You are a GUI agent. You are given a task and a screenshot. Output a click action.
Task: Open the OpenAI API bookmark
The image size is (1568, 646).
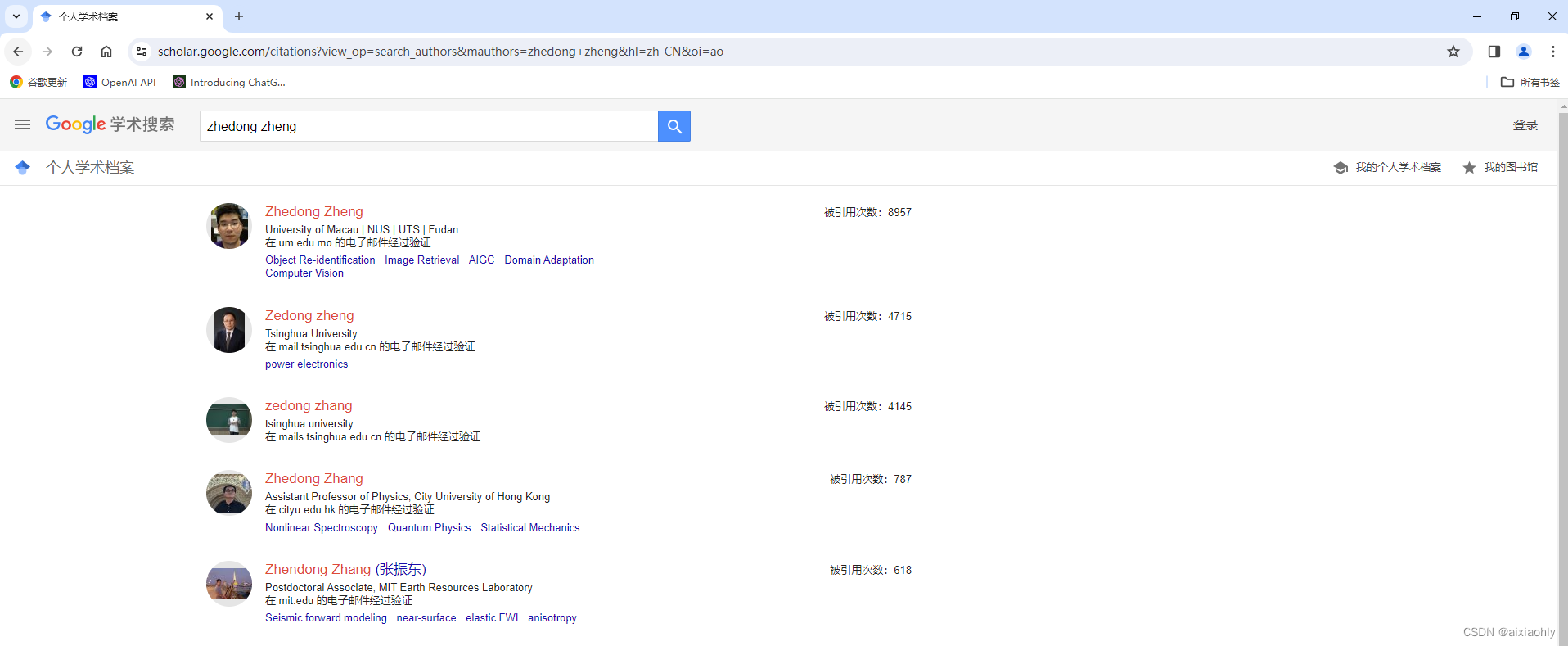tap(119, 82)
